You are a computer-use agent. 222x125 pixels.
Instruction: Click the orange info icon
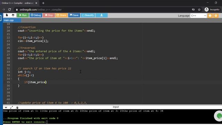[x=210, y=16]
